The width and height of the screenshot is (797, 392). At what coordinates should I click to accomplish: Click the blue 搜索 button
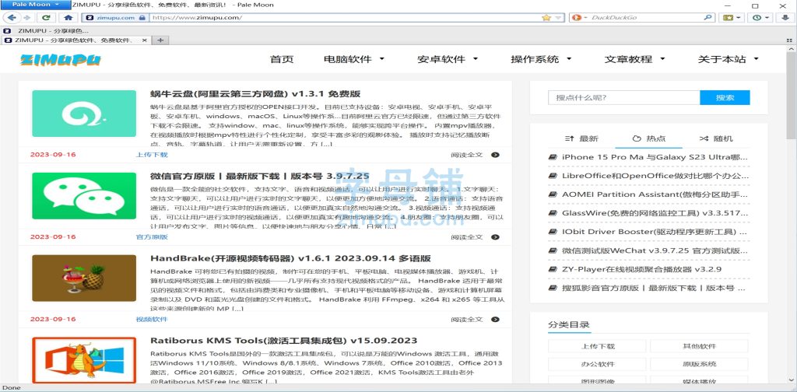(725, 97)
